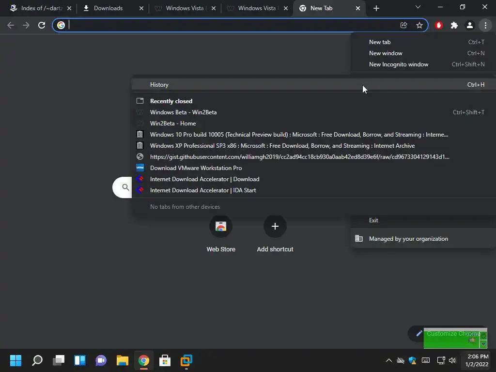Click the share page icon in address bar
496x372 pixels.
(x=403, y=25)
